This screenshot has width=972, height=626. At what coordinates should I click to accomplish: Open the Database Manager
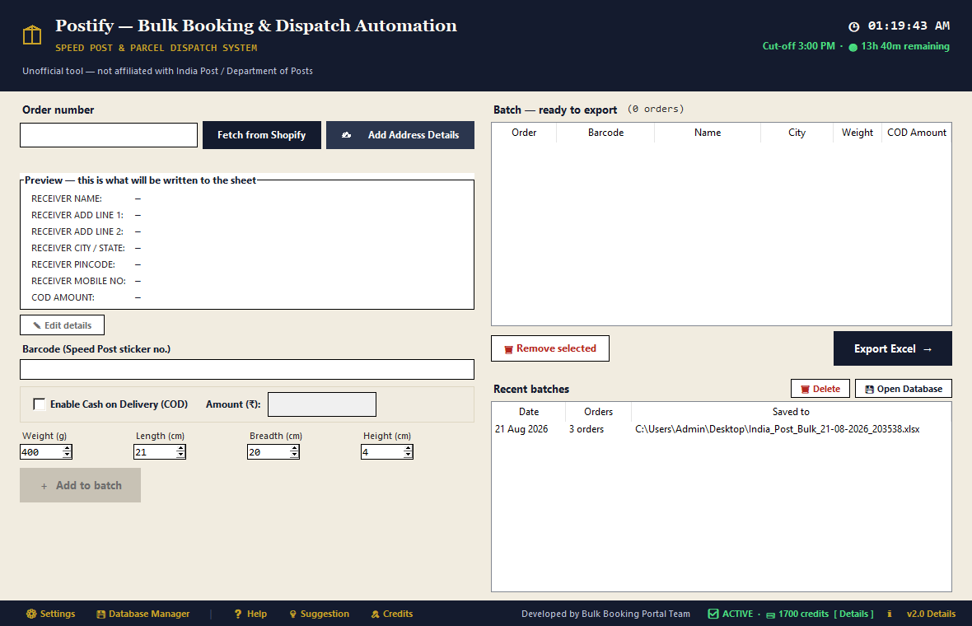coord(143,614)
